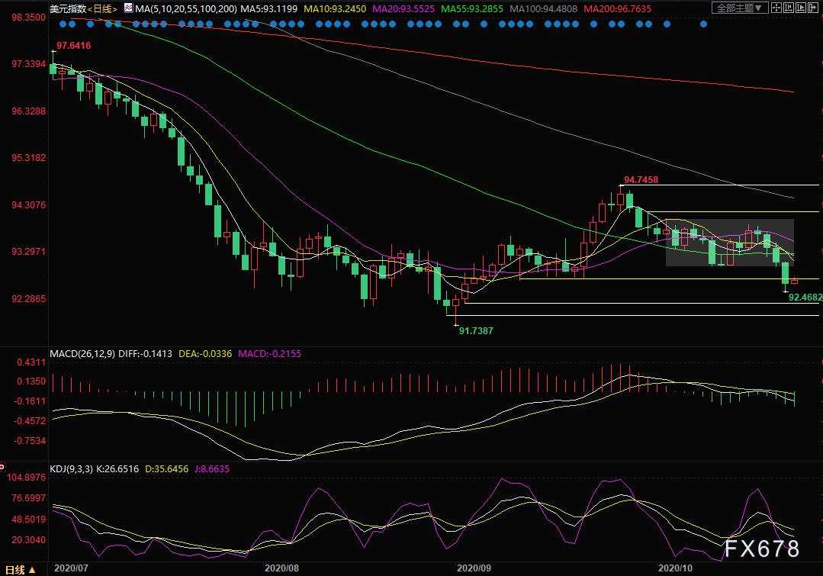
Task: Select the MA5:93.1199 readout
Action: 268,9
